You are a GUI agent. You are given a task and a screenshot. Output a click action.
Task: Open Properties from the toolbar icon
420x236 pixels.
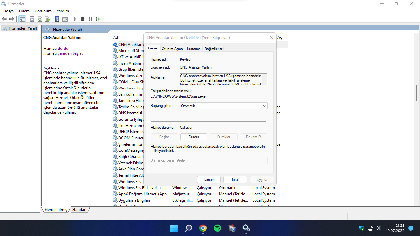click(32, 19)
